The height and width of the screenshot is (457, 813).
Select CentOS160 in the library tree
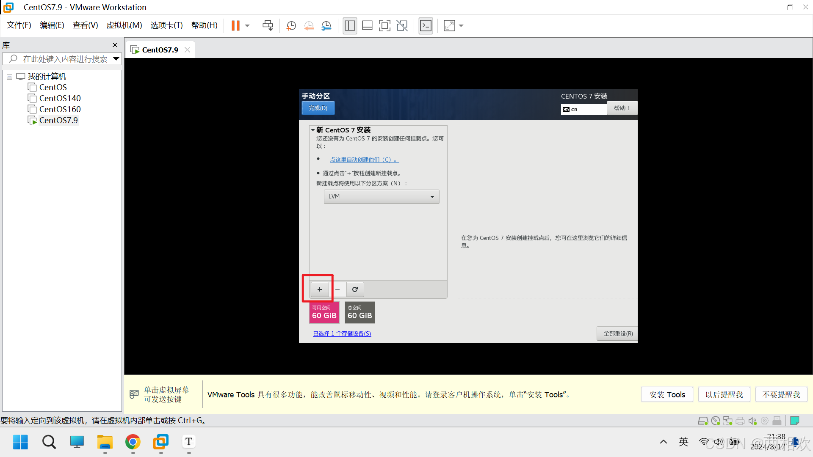(x=60, y=109)
